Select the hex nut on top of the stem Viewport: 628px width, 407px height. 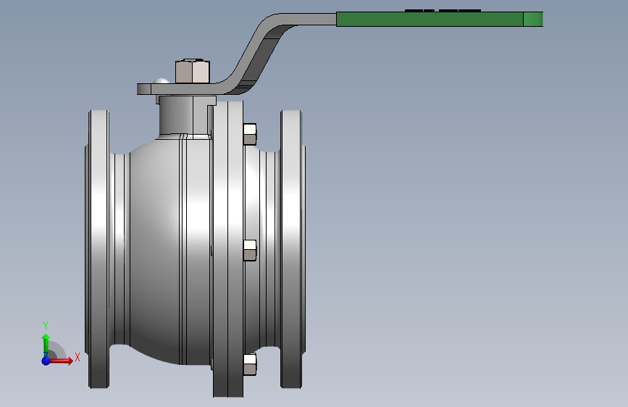(x=193, y=72)
